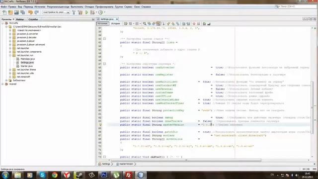Click the Next Bookmark icon in editor
Screen dimensions: 318x179
[173, 24]
